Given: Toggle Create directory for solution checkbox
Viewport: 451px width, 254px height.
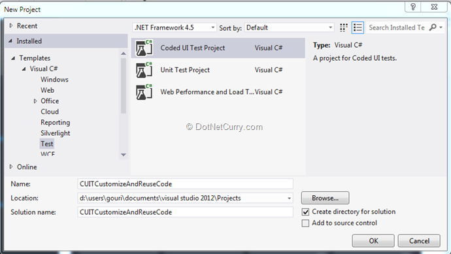Looking at the screenshot, I should click(305, 212).
